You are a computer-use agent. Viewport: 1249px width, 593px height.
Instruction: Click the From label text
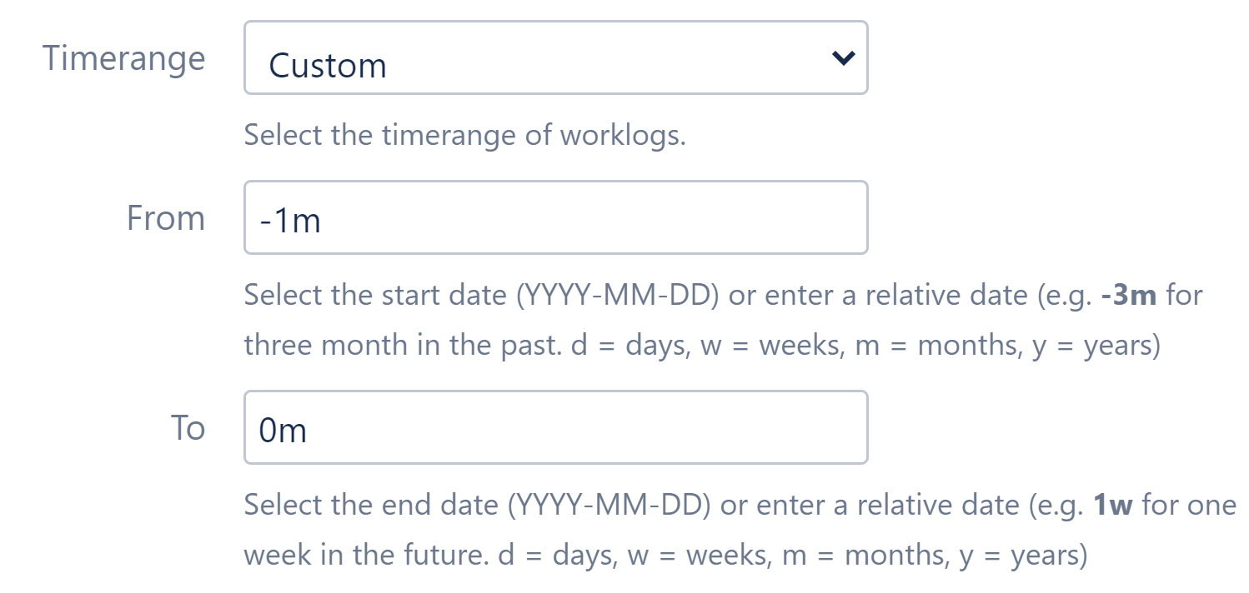[166, 217]
